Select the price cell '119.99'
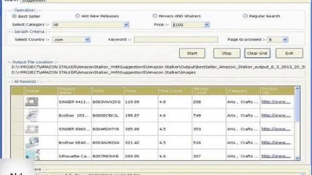This screenshot has height=175, width=312. (x=141, y=102)
